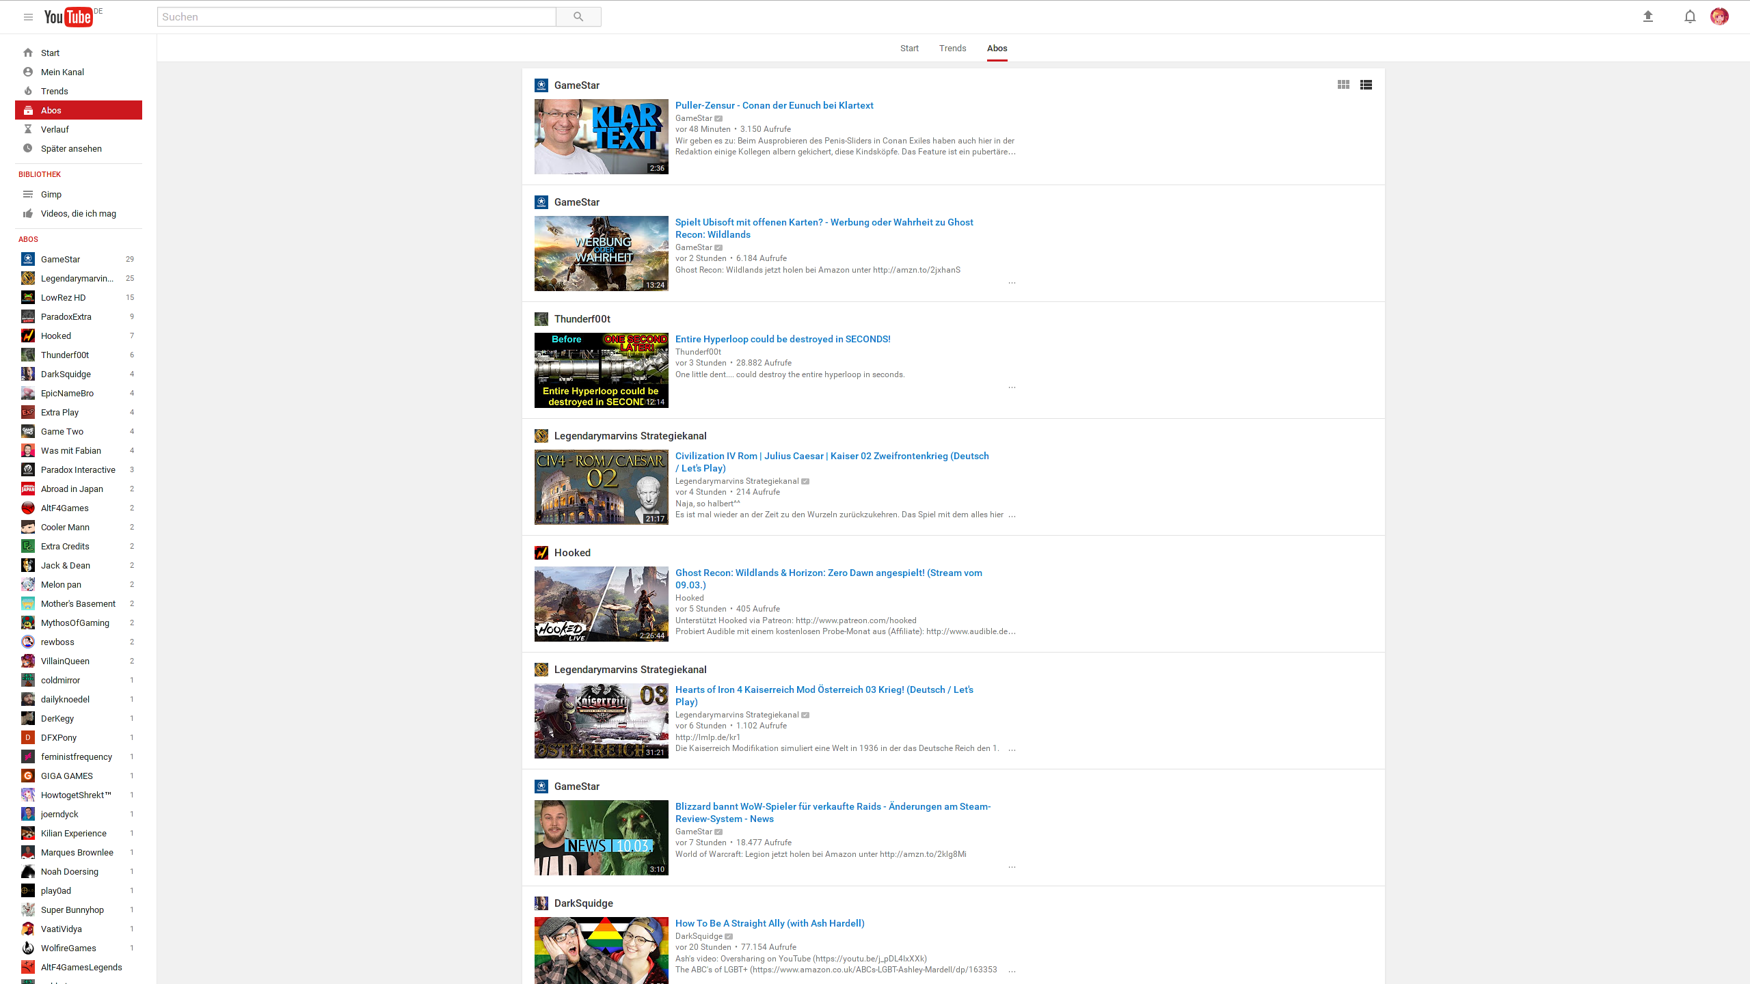Screen dimensions: 1750x984
Task: Expand Thunderf00t video description ellipsis
Action: tap(1012, 387)
